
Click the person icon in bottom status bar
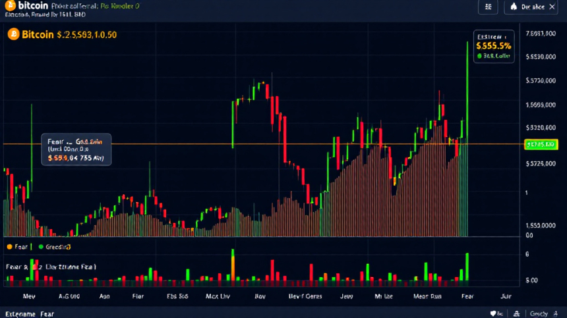pyautogui.click(x=517, y=313)
